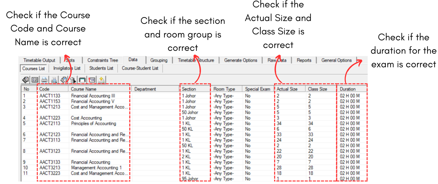Click the first tag-edit icon in the toolbar
The image size is (438, 184).
pos(25,80)
